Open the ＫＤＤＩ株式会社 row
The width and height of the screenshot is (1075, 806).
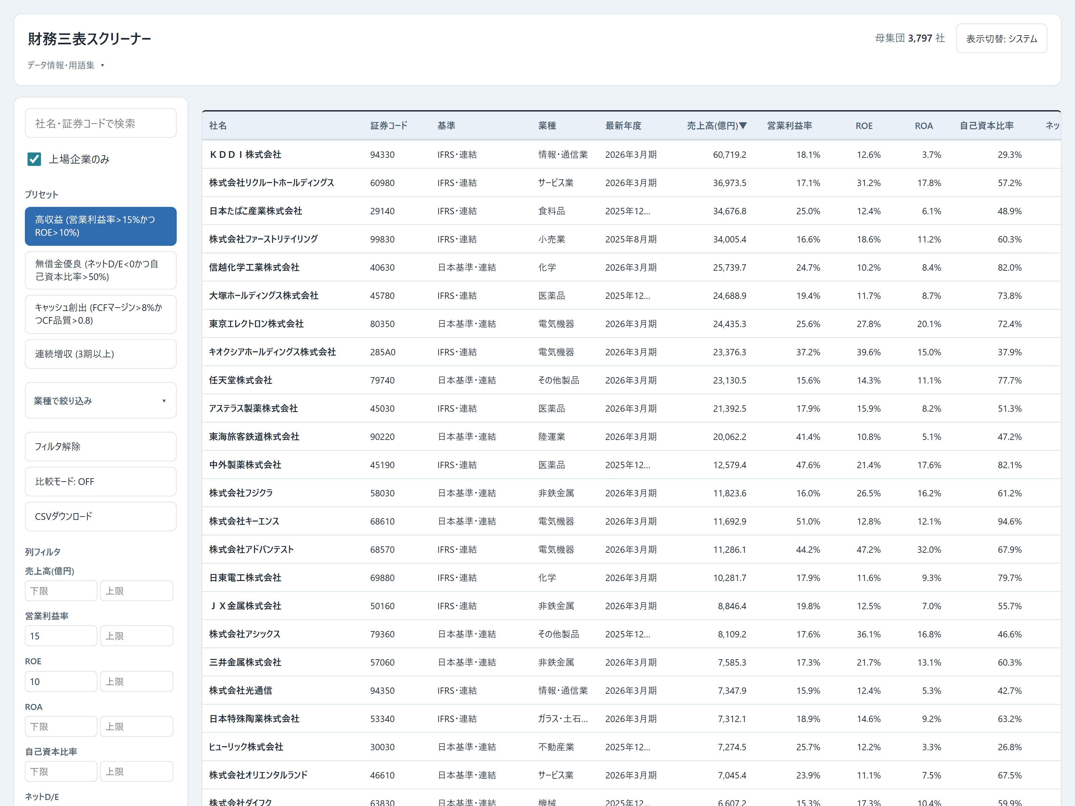tap(631, 154)
